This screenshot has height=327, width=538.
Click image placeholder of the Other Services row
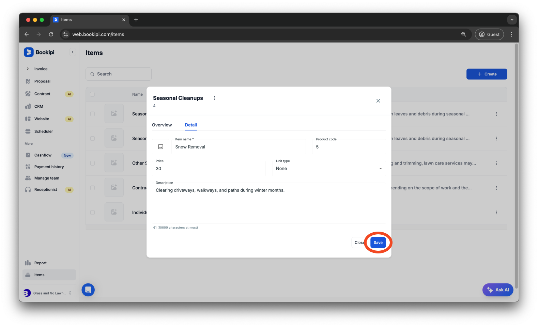click(114, 163)
